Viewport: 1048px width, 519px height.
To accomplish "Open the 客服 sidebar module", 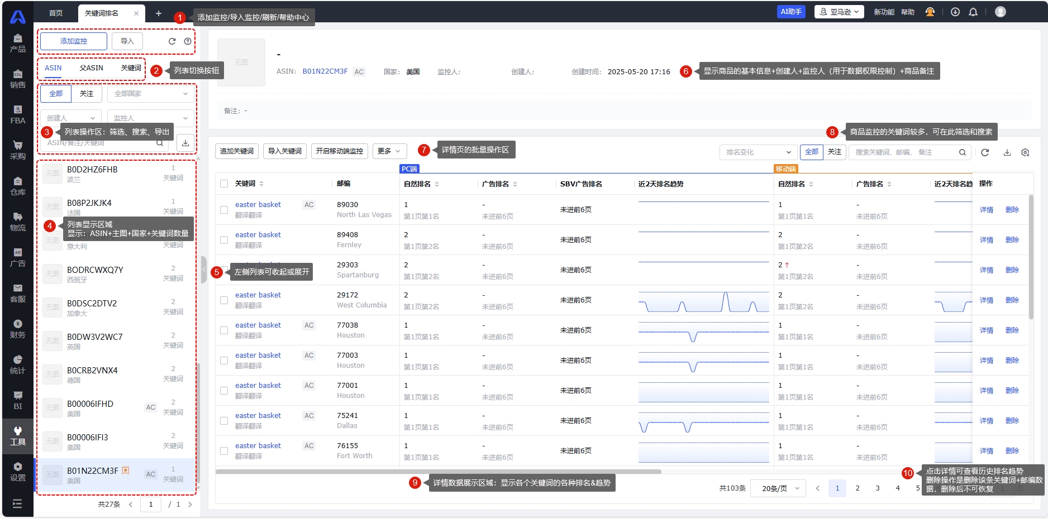I will (18, 294).
